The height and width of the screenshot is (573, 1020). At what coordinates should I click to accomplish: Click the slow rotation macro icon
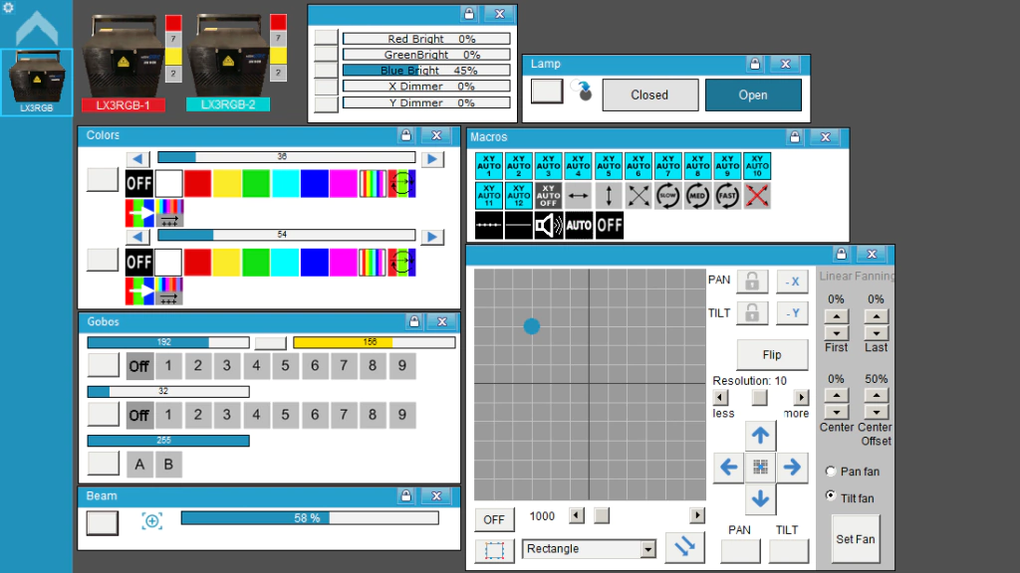click(x=668, y=196)
